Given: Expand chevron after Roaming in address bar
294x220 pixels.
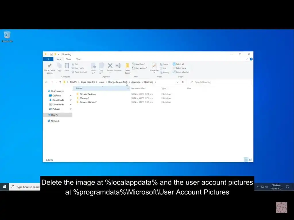Looking at the screenshot, I should pyautogui.click(x=155, y=82).
